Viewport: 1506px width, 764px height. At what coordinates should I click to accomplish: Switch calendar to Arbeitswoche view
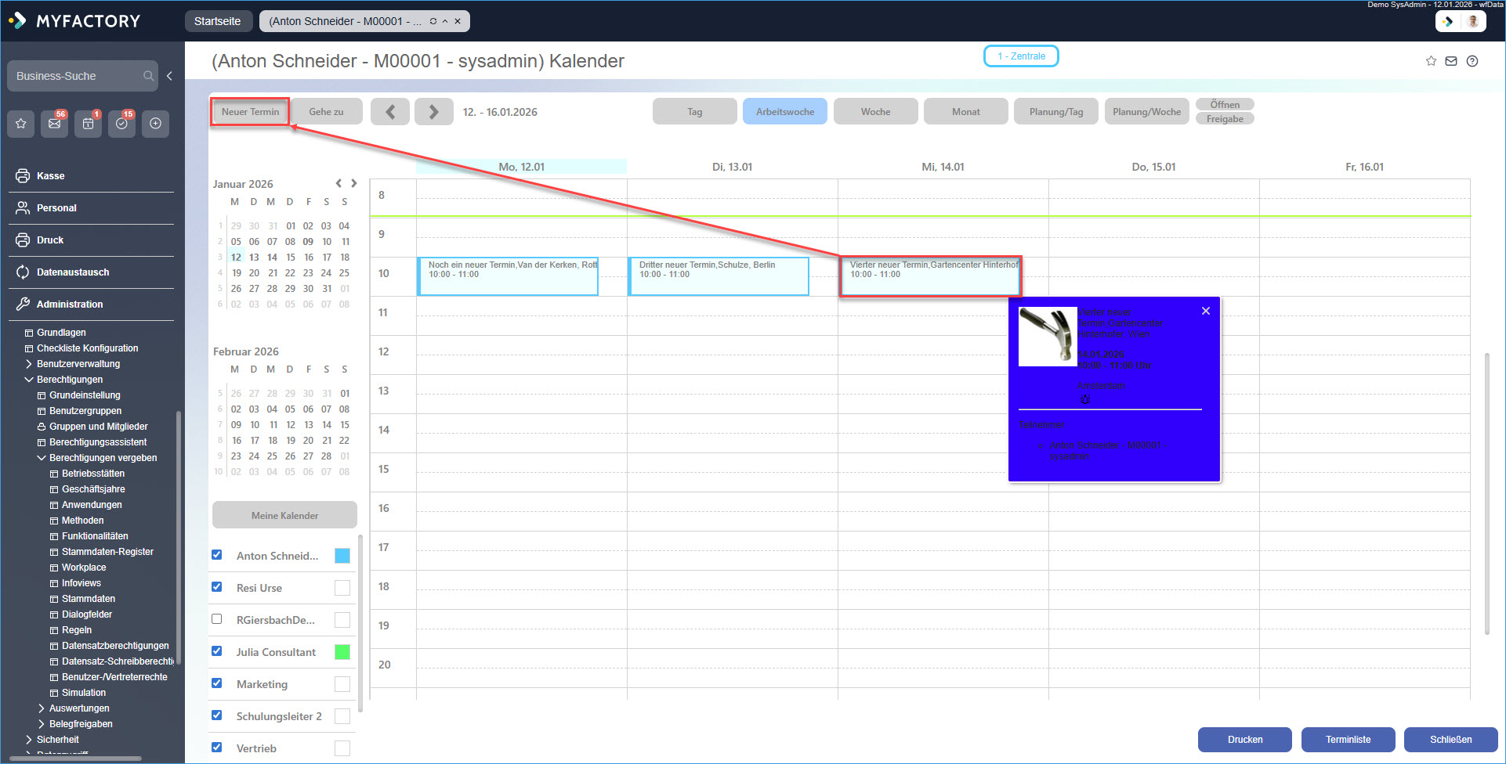(x=785, y=112)
